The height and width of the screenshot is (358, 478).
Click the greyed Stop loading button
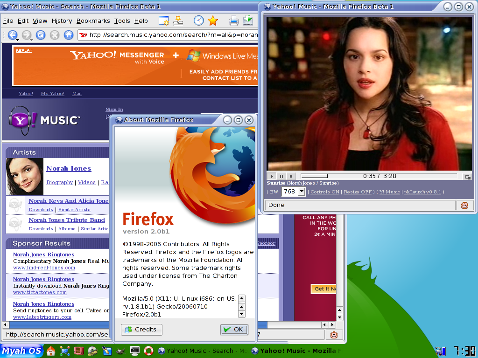[x=55, y=35]
